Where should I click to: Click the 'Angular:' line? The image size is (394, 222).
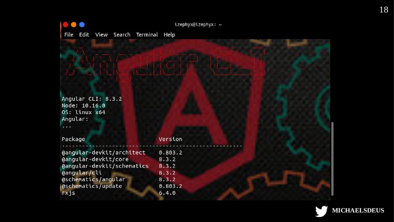pyautogui.click(x=75, y=119)
